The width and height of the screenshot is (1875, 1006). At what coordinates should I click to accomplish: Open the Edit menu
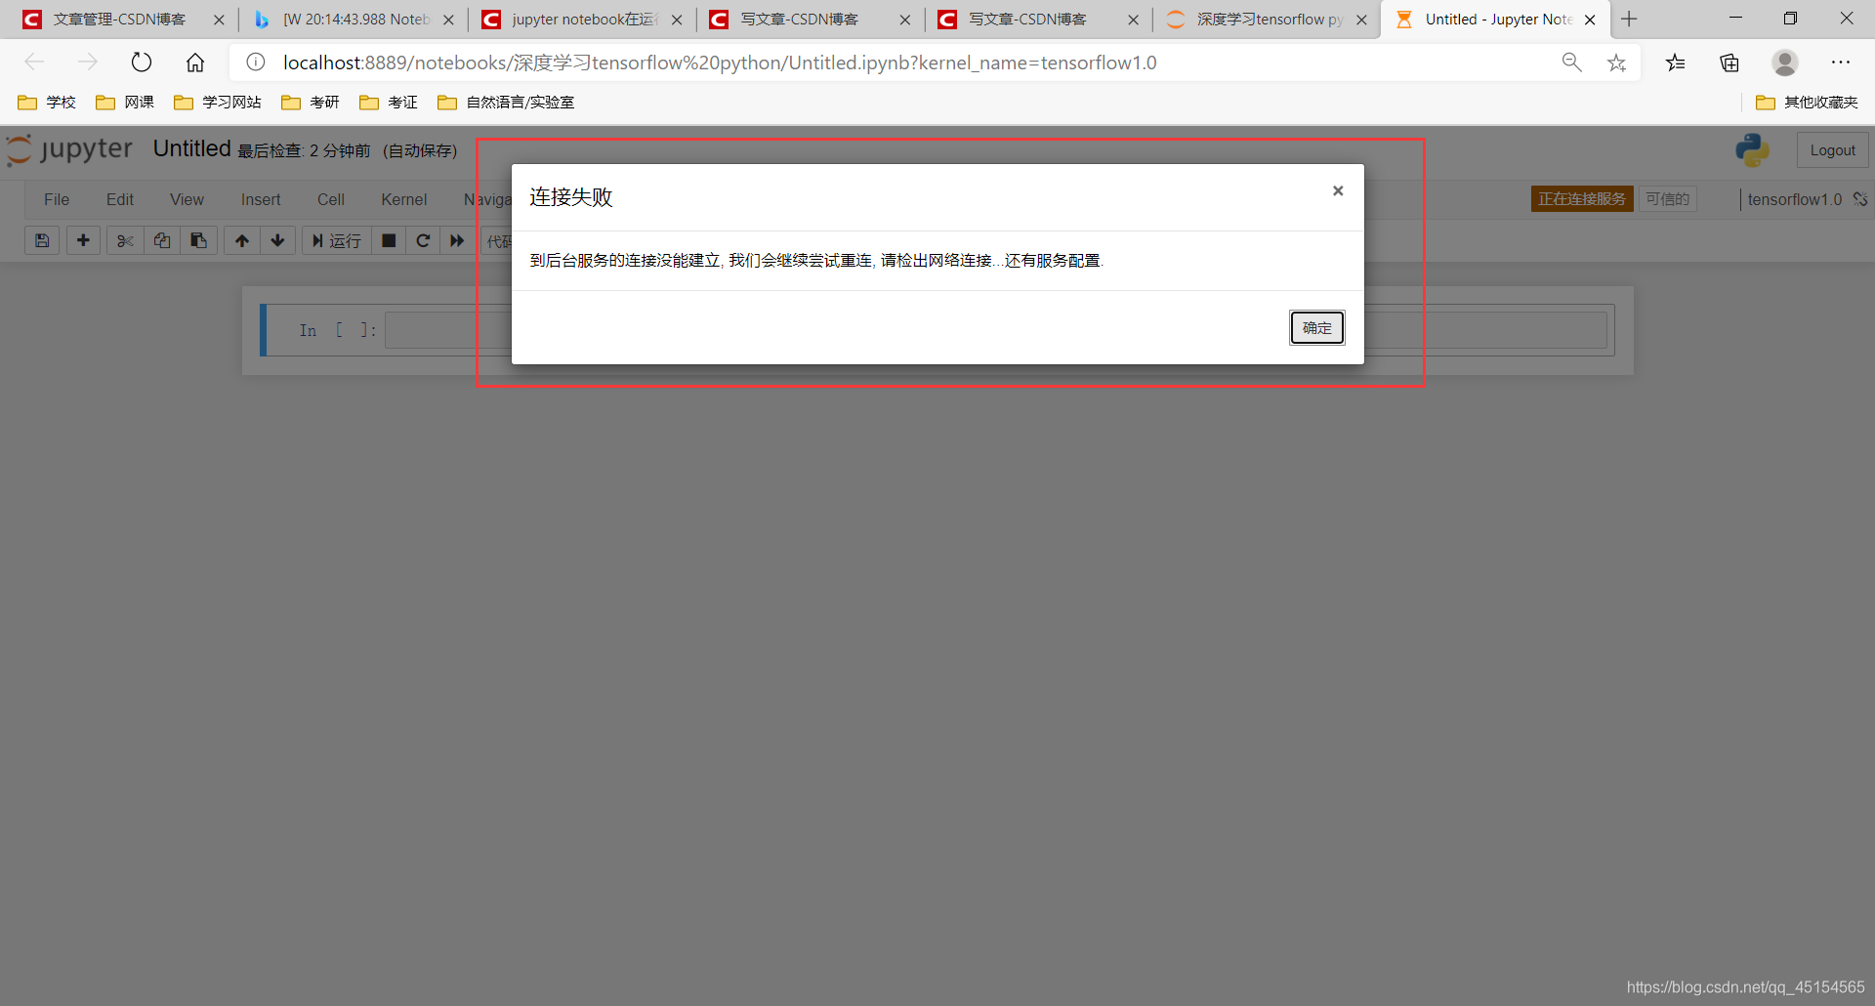pyautogui.click(x=120, y=199)
